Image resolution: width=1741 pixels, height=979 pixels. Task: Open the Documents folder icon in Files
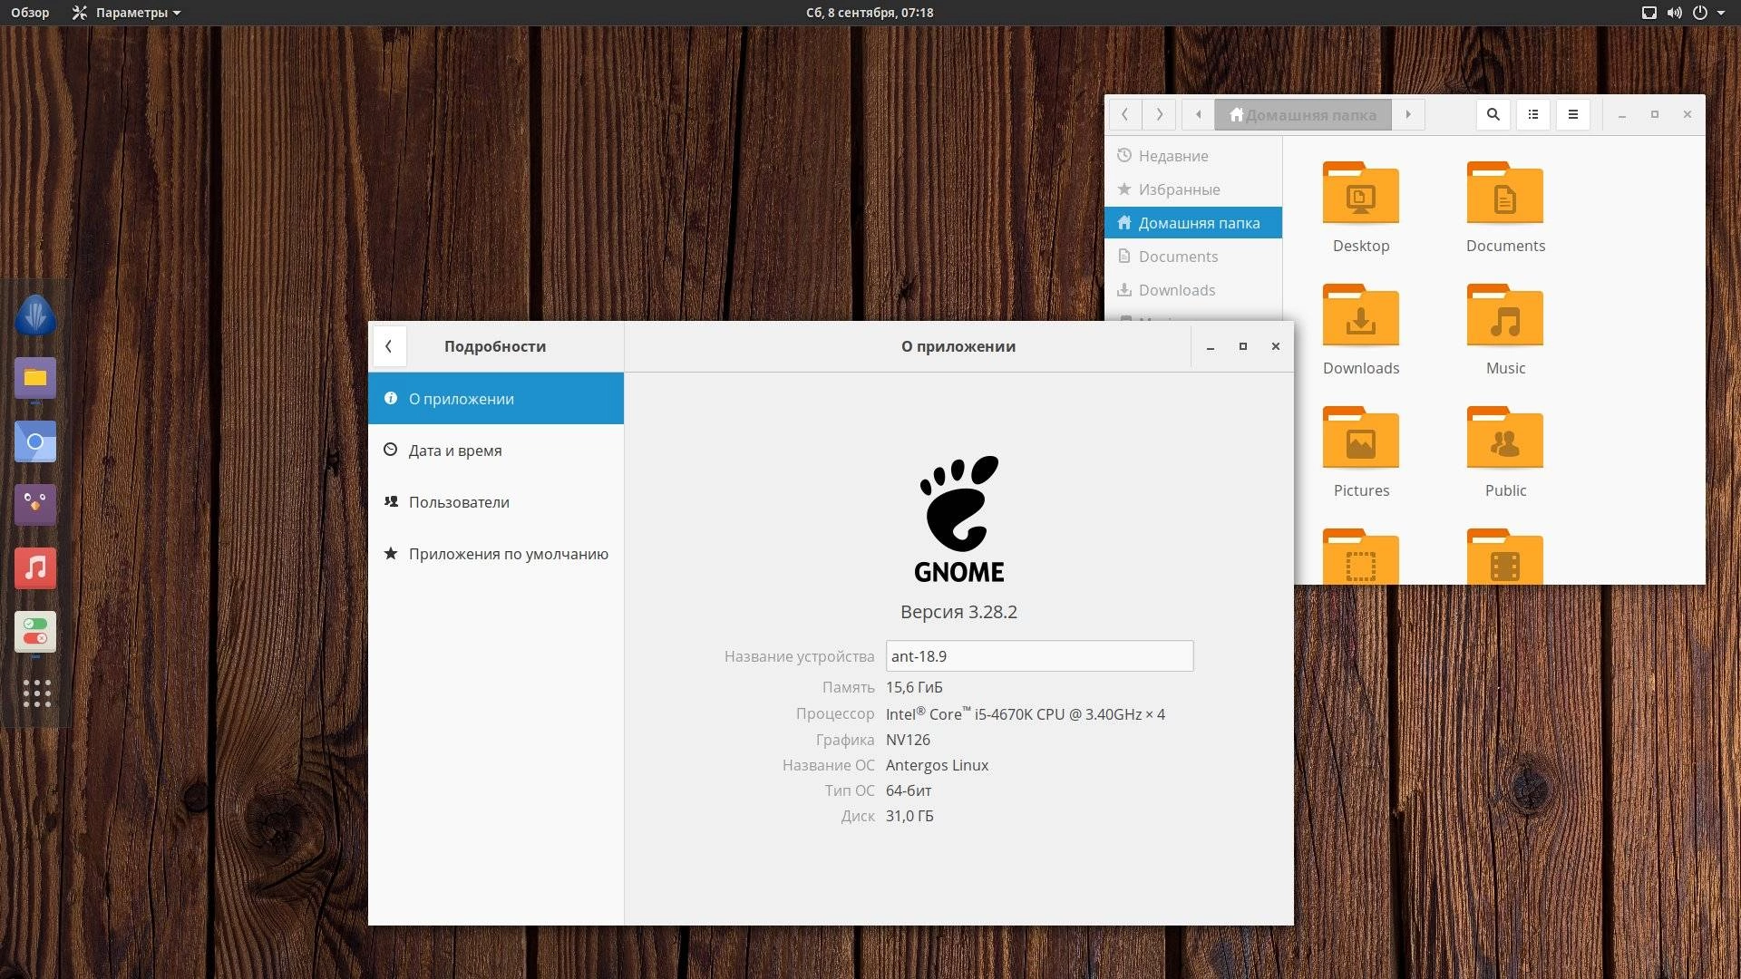1505,207
